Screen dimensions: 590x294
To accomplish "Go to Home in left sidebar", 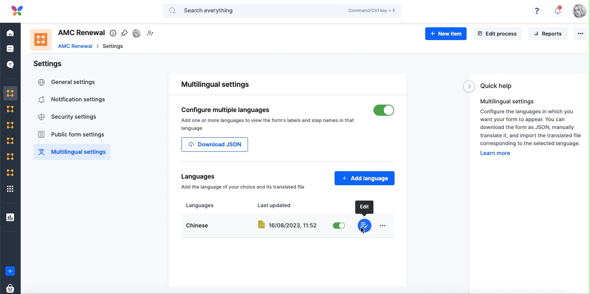I will point(10,33).
